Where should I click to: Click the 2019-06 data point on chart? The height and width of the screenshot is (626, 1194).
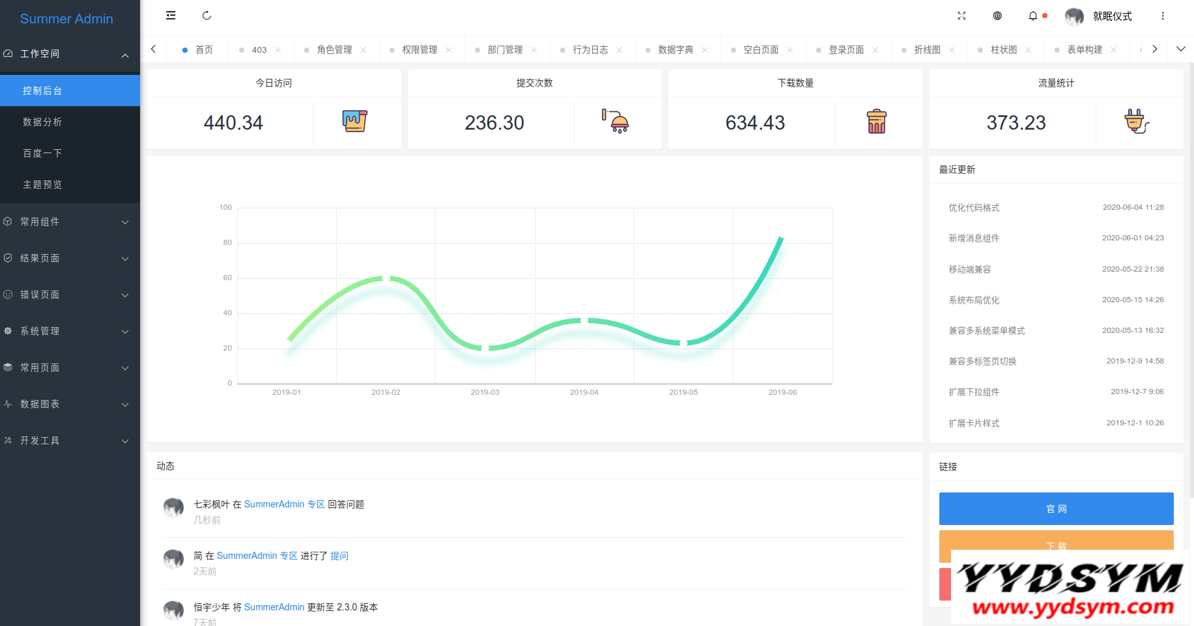782,238
